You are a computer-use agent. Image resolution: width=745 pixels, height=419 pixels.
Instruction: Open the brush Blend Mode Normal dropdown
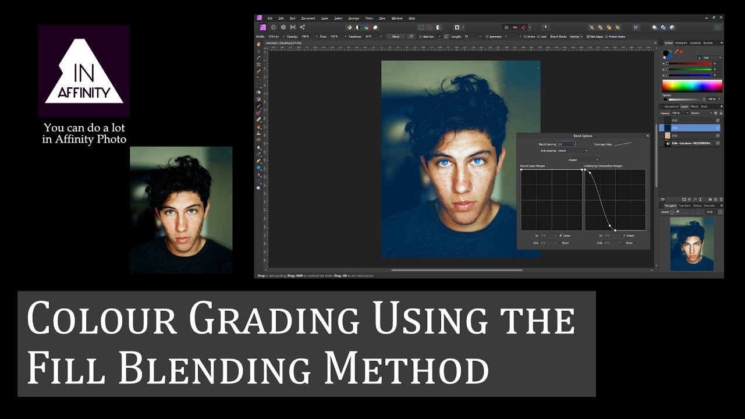point(576,37)
